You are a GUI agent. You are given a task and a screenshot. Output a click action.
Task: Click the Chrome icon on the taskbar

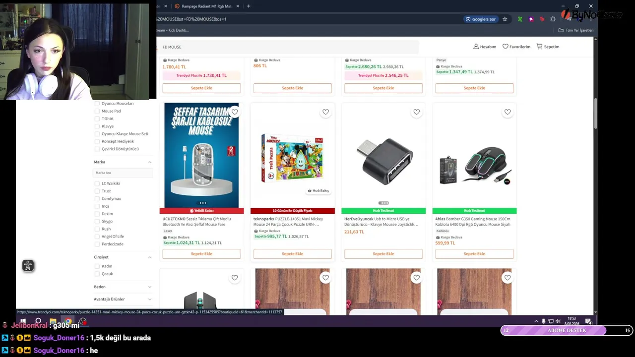pyautogui.click(x=68, y=321)
